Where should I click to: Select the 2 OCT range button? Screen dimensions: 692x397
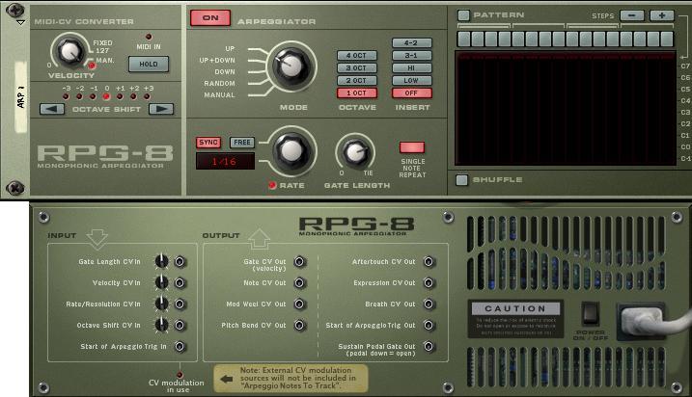point(357,80)
